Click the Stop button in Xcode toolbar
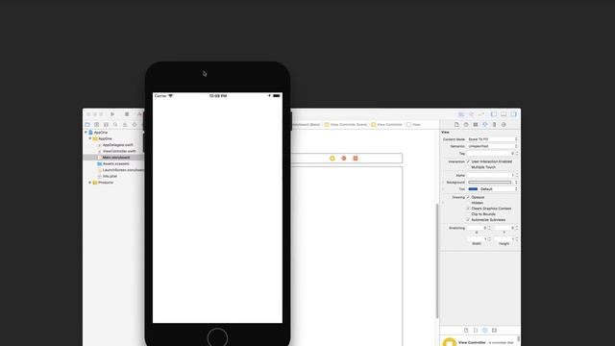The image size is (615, 346). [127, 114]
